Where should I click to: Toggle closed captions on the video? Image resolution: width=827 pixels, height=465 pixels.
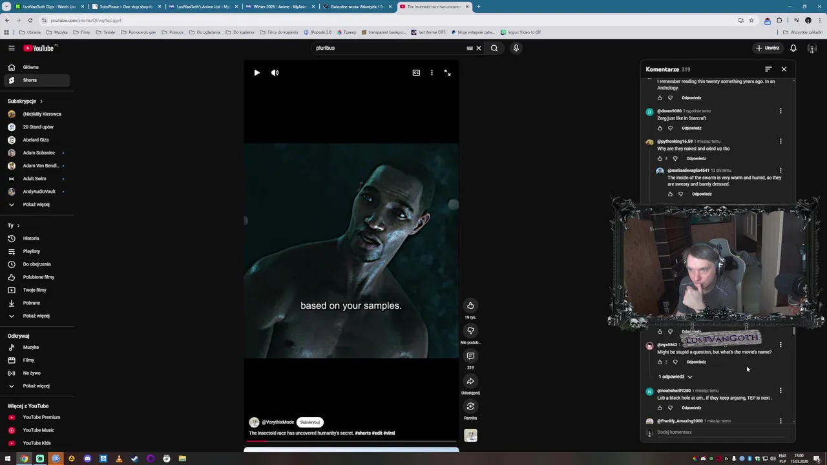[x=416, y=73]
